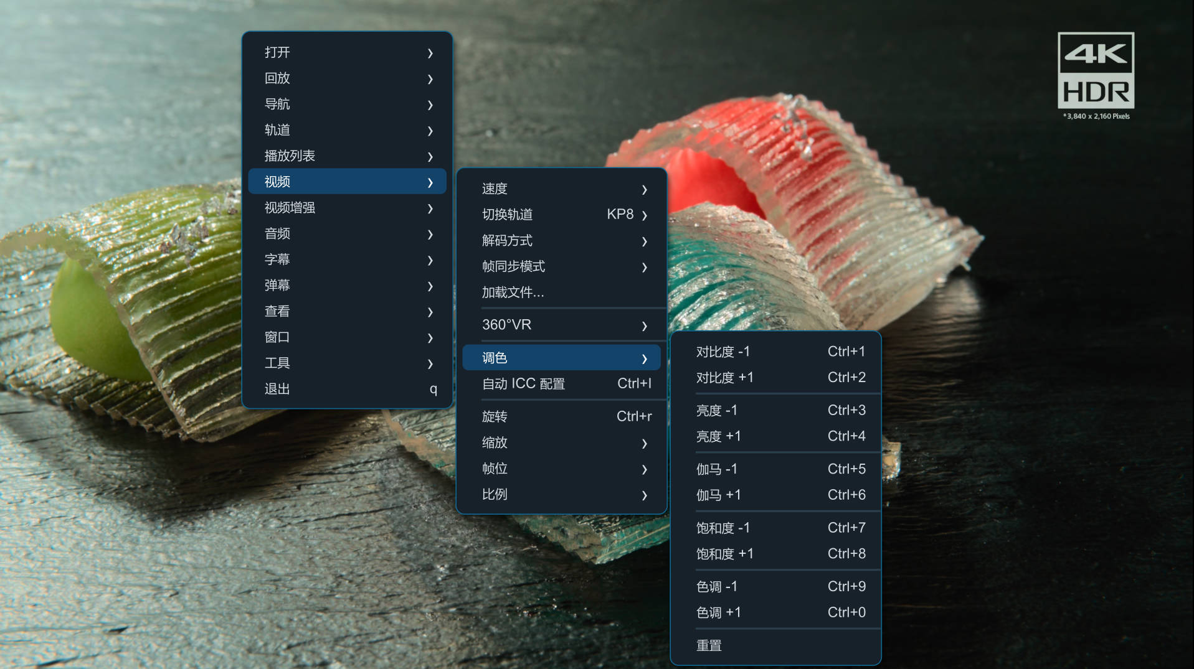Shift hue down with 色调 -1
This screenshot has width=1194, height=669.
[775, 587]
